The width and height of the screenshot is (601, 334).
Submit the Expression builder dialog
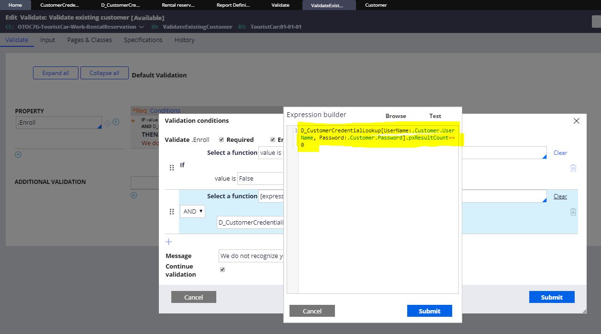429,311
